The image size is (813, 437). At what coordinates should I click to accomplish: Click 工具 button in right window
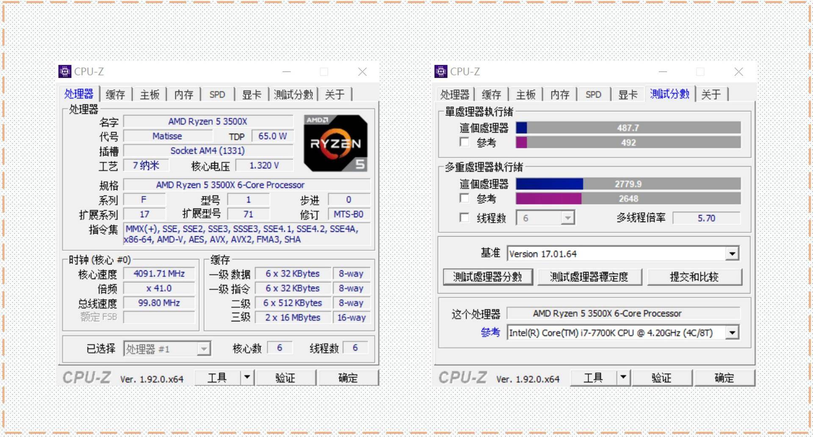[x=593, y=377]
